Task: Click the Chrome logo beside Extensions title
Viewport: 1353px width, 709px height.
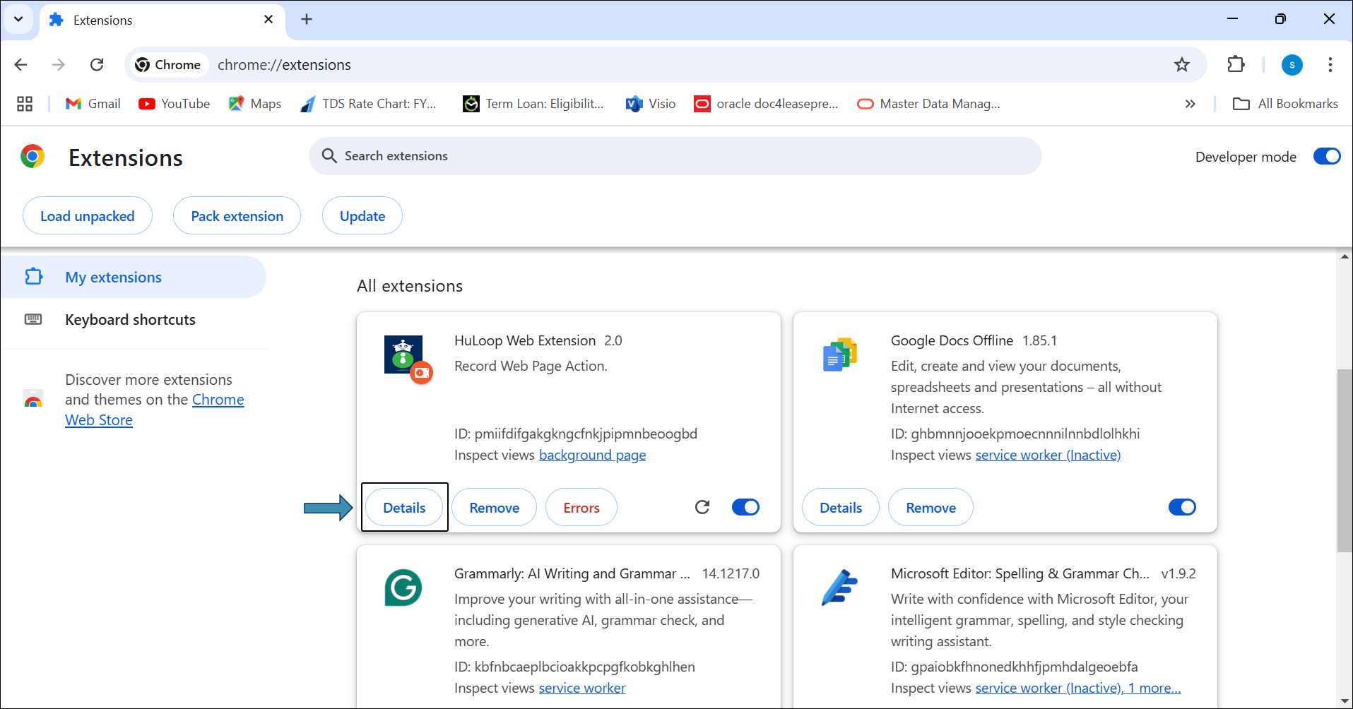Action: pos(33,156)
